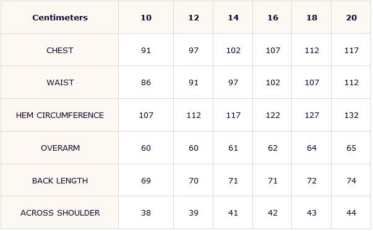Click across shoulder value 38

[x=146, y=212]
